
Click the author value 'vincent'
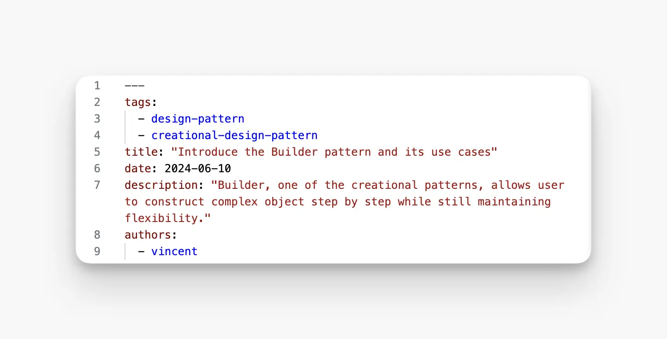point(174,251)
